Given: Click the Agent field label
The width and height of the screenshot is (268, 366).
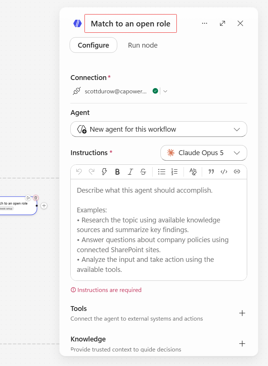Looking at the screenshot, I should [x=80, y=113].
